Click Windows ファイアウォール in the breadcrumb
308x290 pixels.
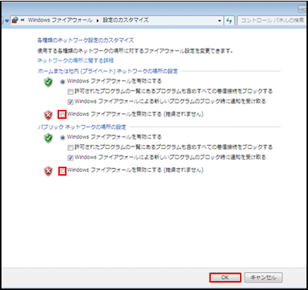pyautogui.click(x=60, y=20)
